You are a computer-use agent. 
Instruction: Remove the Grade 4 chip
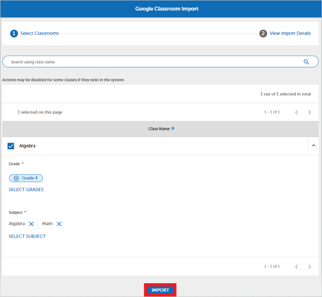point(17,178)
